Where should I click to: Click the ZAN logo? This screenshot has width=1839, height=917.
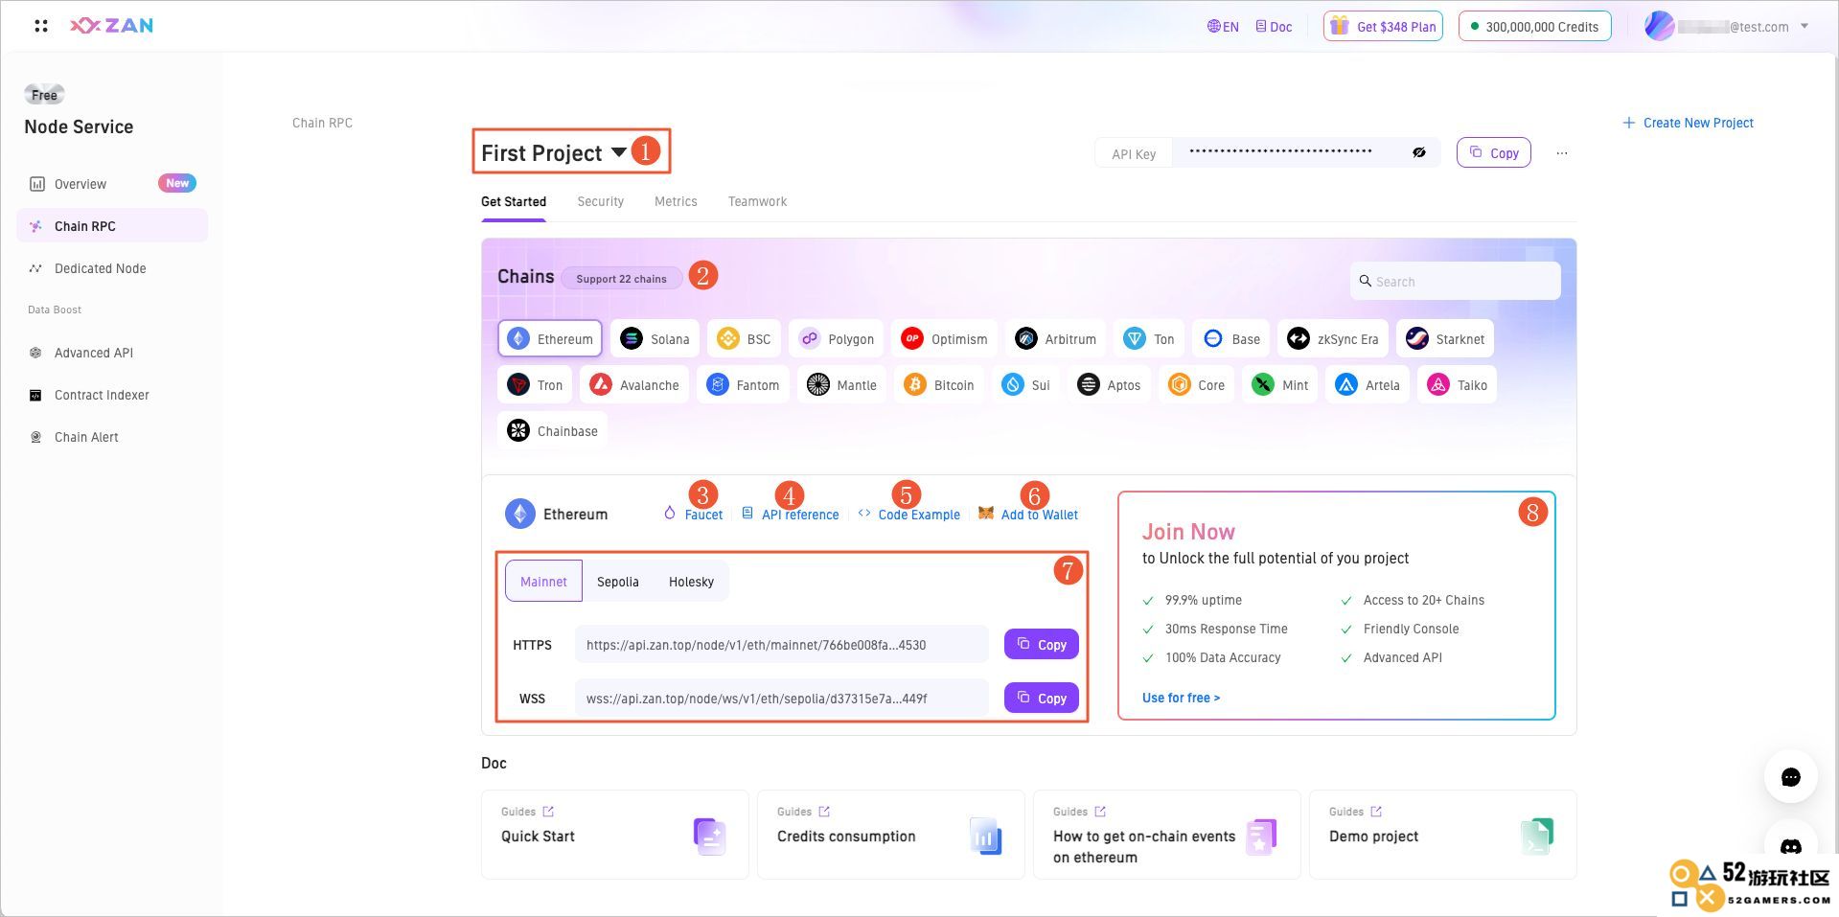tap(112, 26)
